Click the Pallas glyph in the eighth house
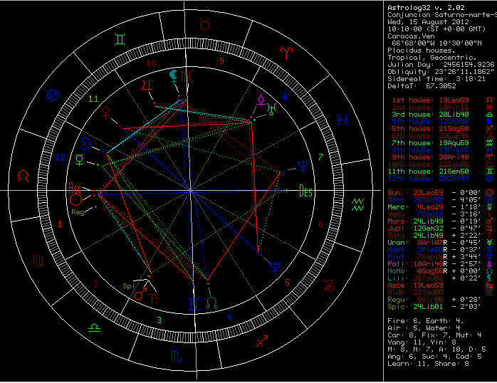The image size is (497, 383). [261, 100]
